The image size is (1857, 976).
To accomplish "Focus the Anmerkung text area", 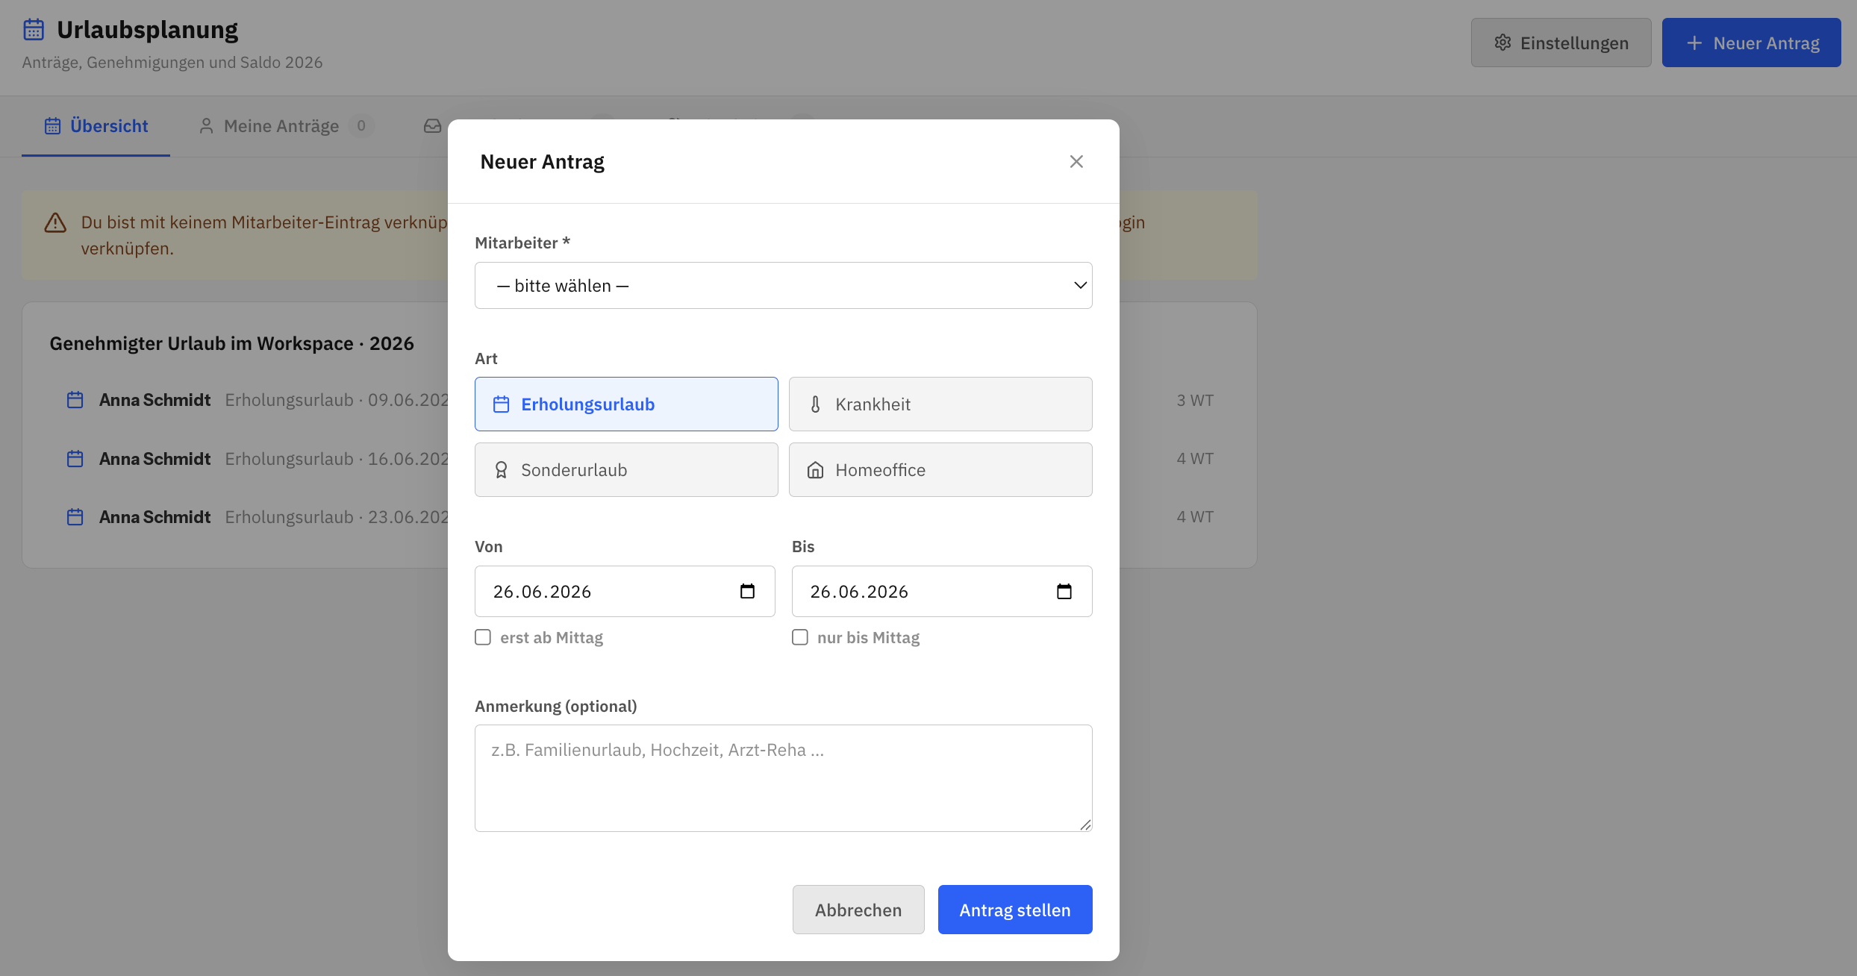I will point(783,778).
